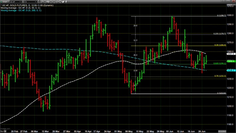Click the 01 May date axis label
Screen dimensions: 236x133
coord(118,131)
